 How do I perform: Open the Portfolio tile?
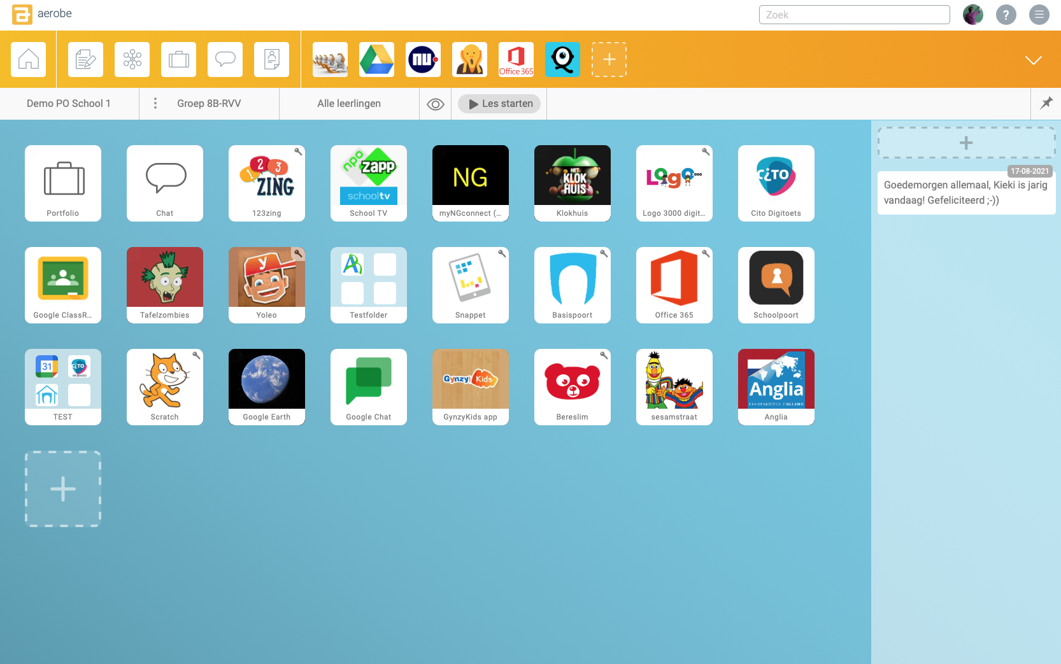63,183
